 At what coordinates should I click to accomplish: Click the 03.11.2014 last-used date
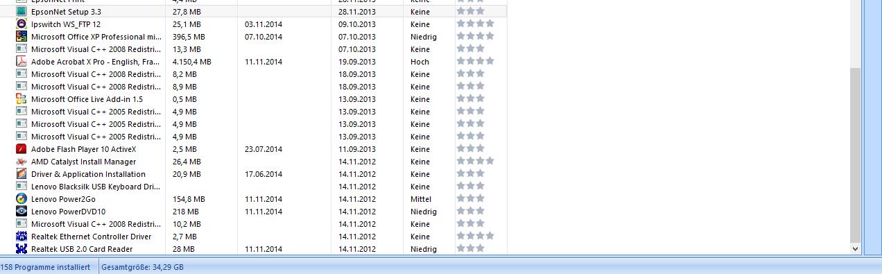pyautogui.click(x=263, y=24)
